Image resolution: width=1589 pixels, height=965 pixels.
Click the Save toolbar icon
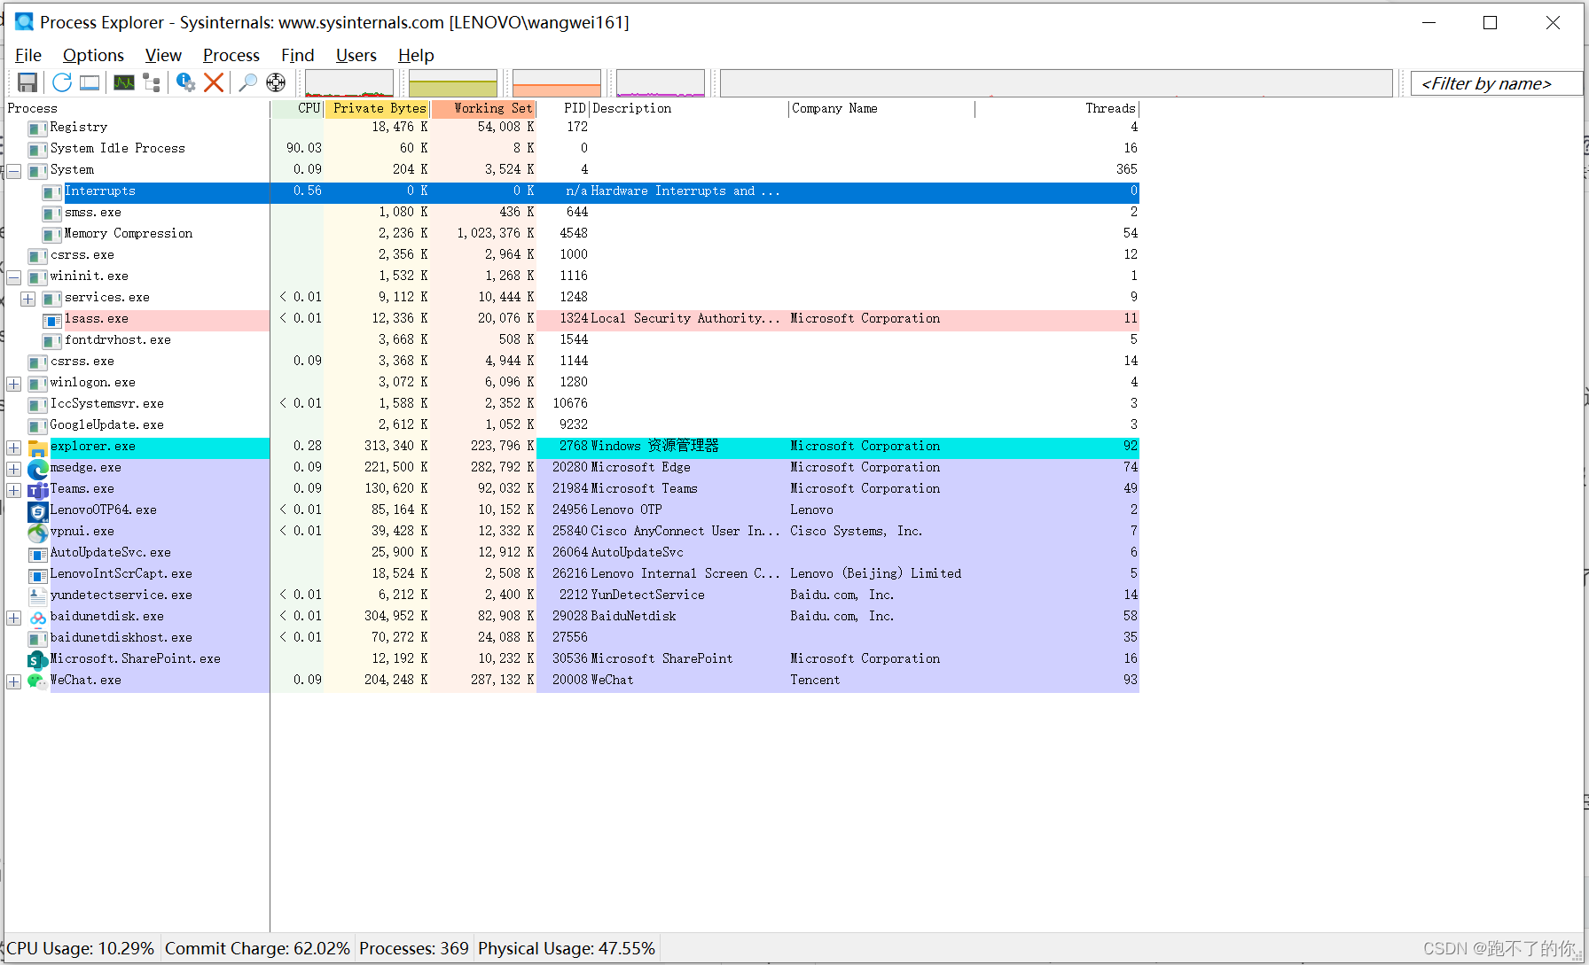27,82
